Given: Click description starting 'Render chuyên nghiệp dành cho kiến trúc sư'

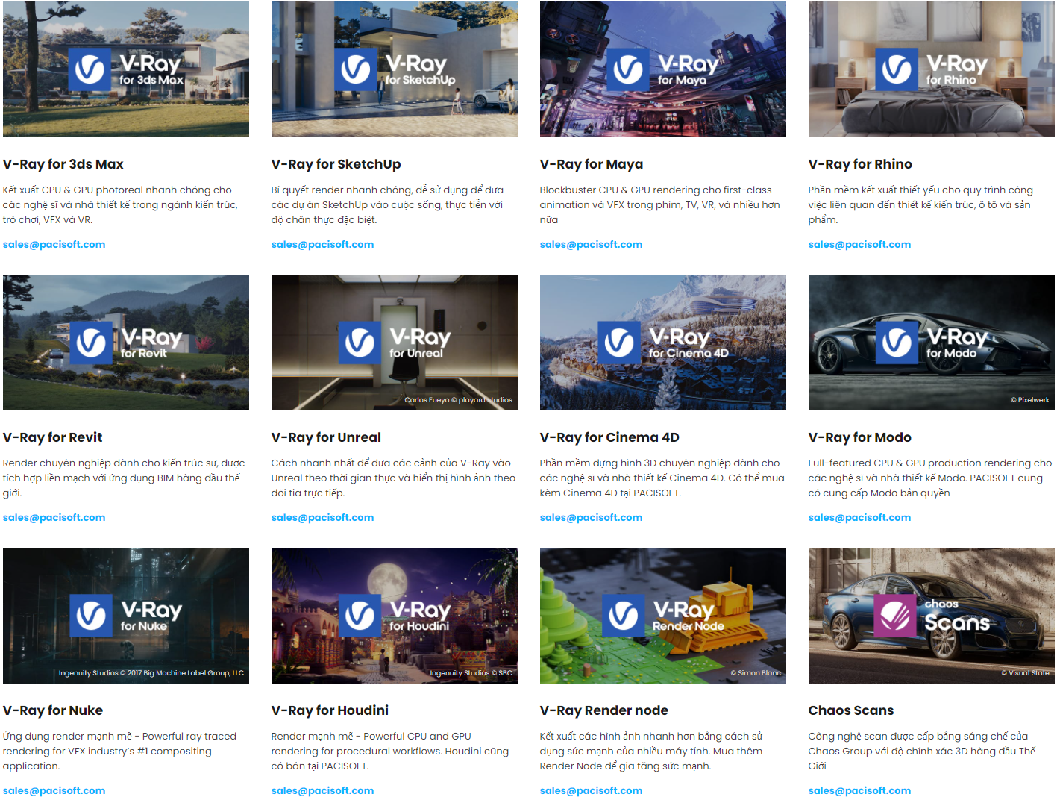Looking at the screenshot, I should click(x=124, y=478).
